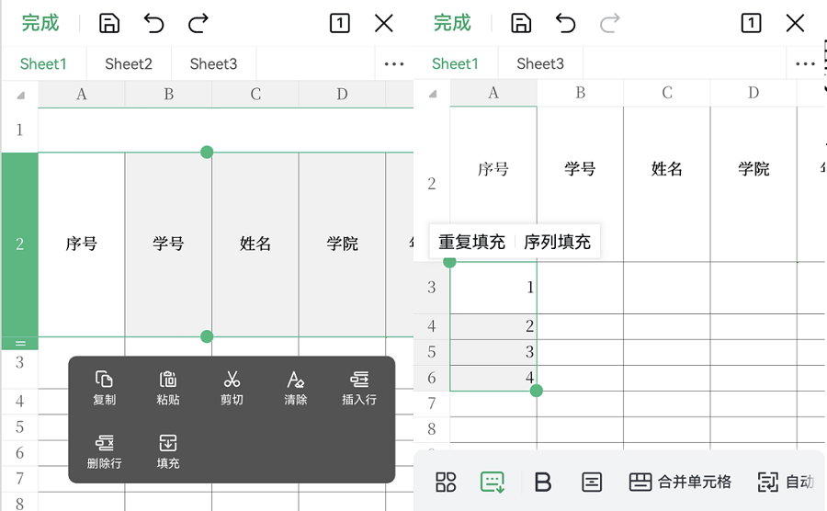Image resolution: width=827 pixels, height=511 pixels.
Task: Select highlighted row 2 header in left window
Action: coord(20,244)
